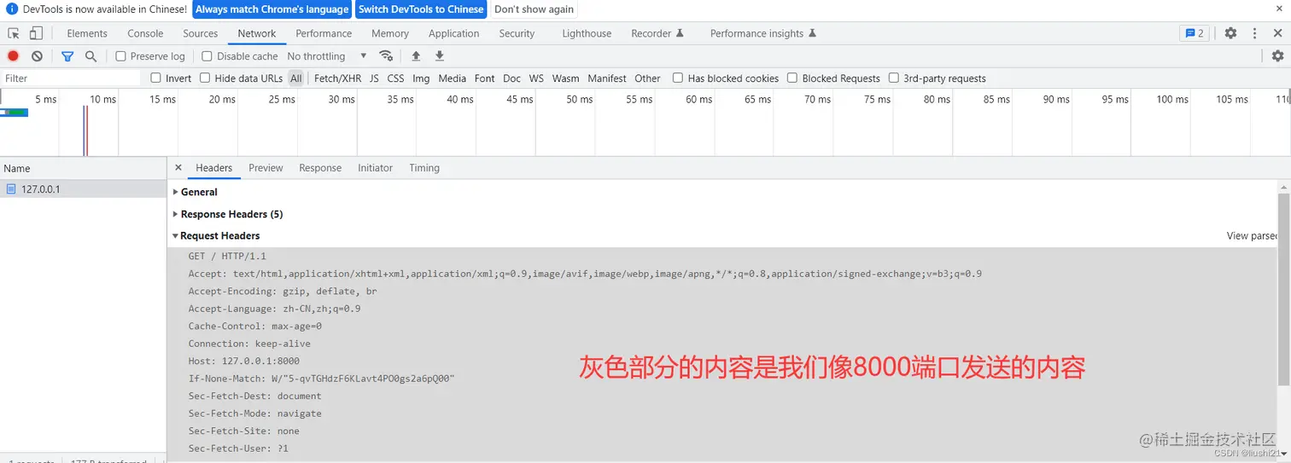
Task: Click Don't show again button
Action: (534, 9)
